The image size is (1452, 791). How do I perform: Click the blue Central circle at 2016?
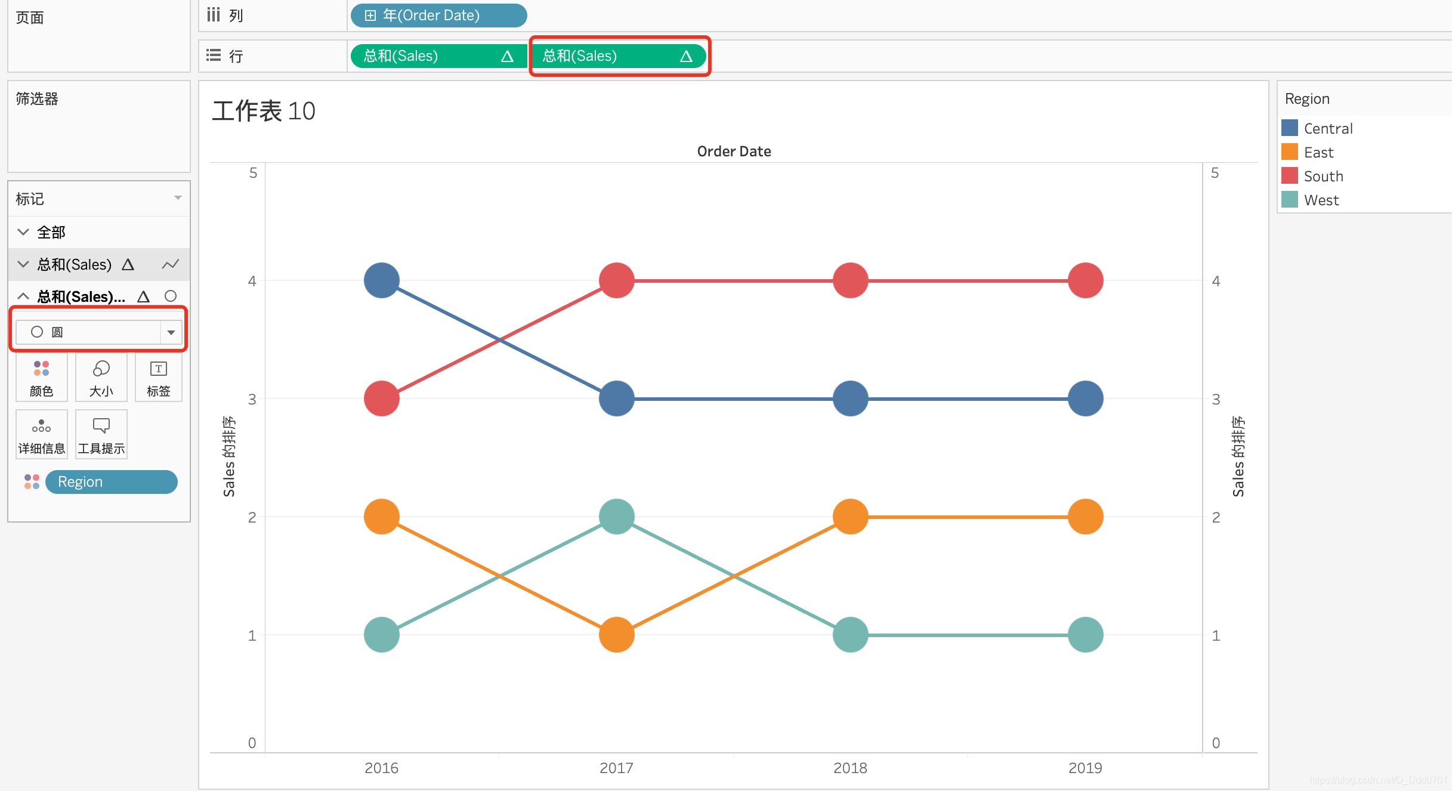(x=381, y=280)
